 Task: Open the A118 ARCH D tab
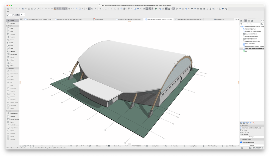(219, 19)
